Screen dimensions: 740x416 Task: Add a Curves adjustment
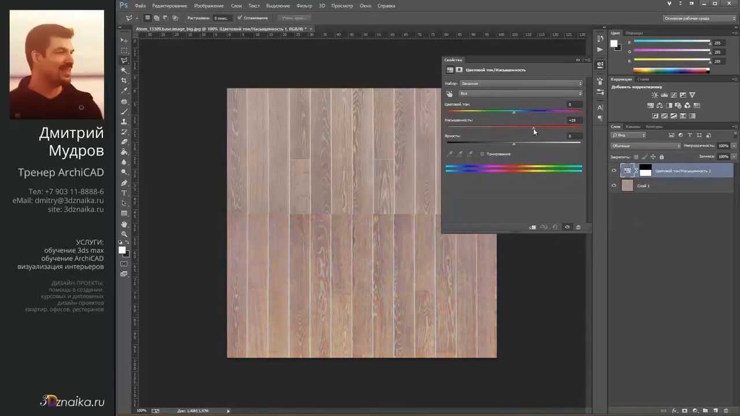(674, 95)
